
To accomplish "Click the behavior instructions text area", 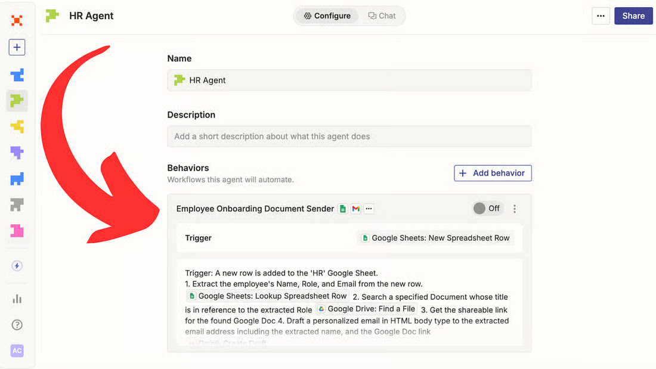I will click(349, 302).
